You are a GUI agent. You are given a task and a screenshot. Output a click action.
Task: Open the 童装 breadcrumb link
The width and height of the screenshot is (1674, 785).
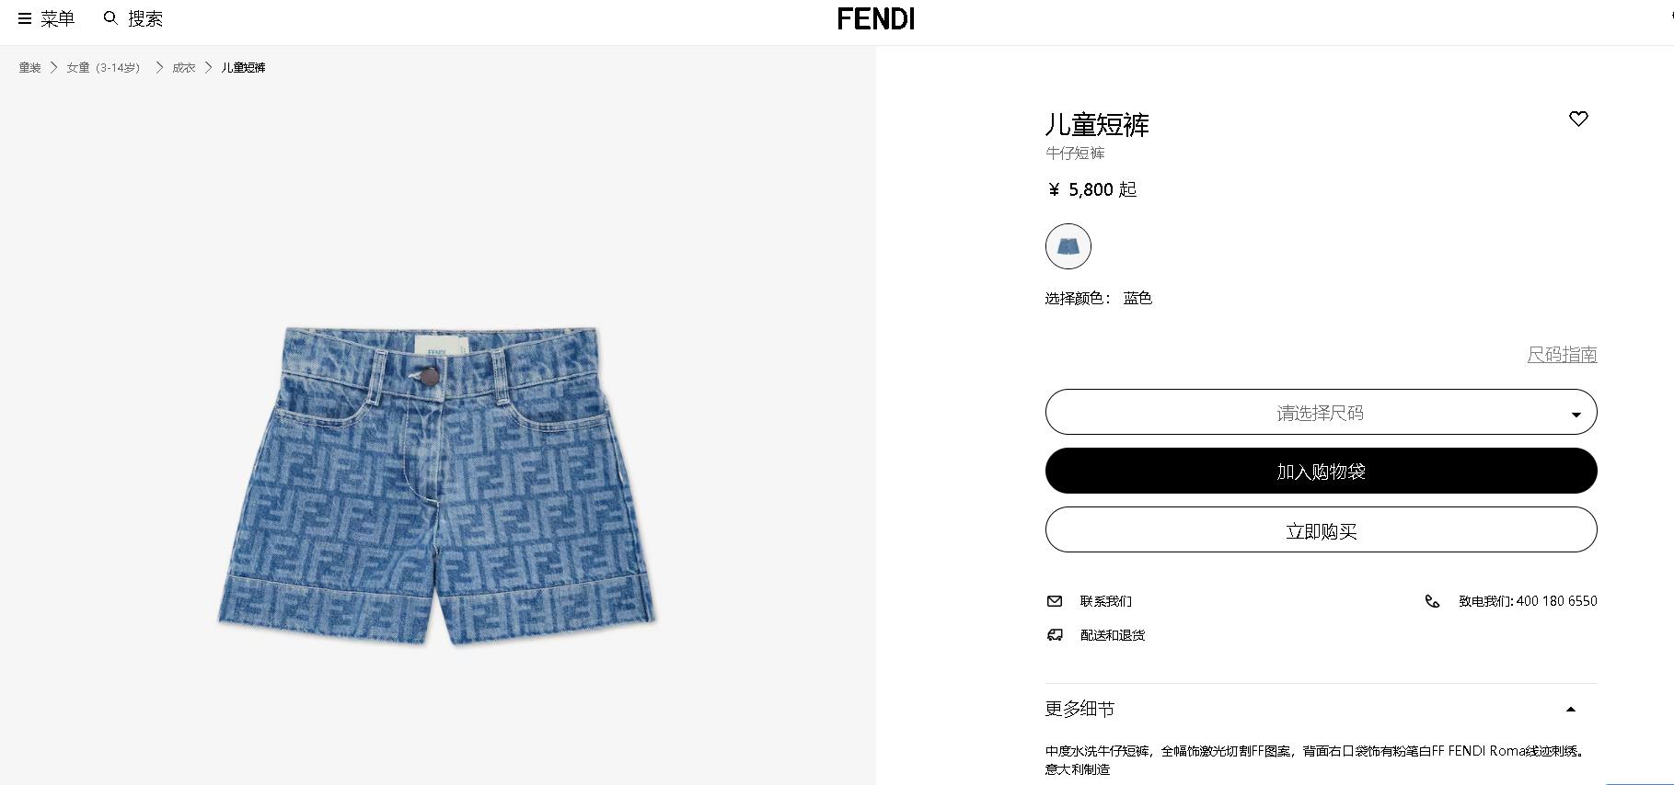pos(30,68)
